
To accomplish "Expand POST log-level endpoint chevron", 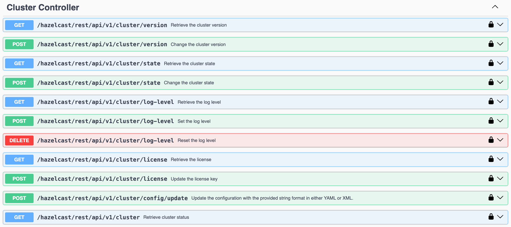I will click(x=500, y=121).
